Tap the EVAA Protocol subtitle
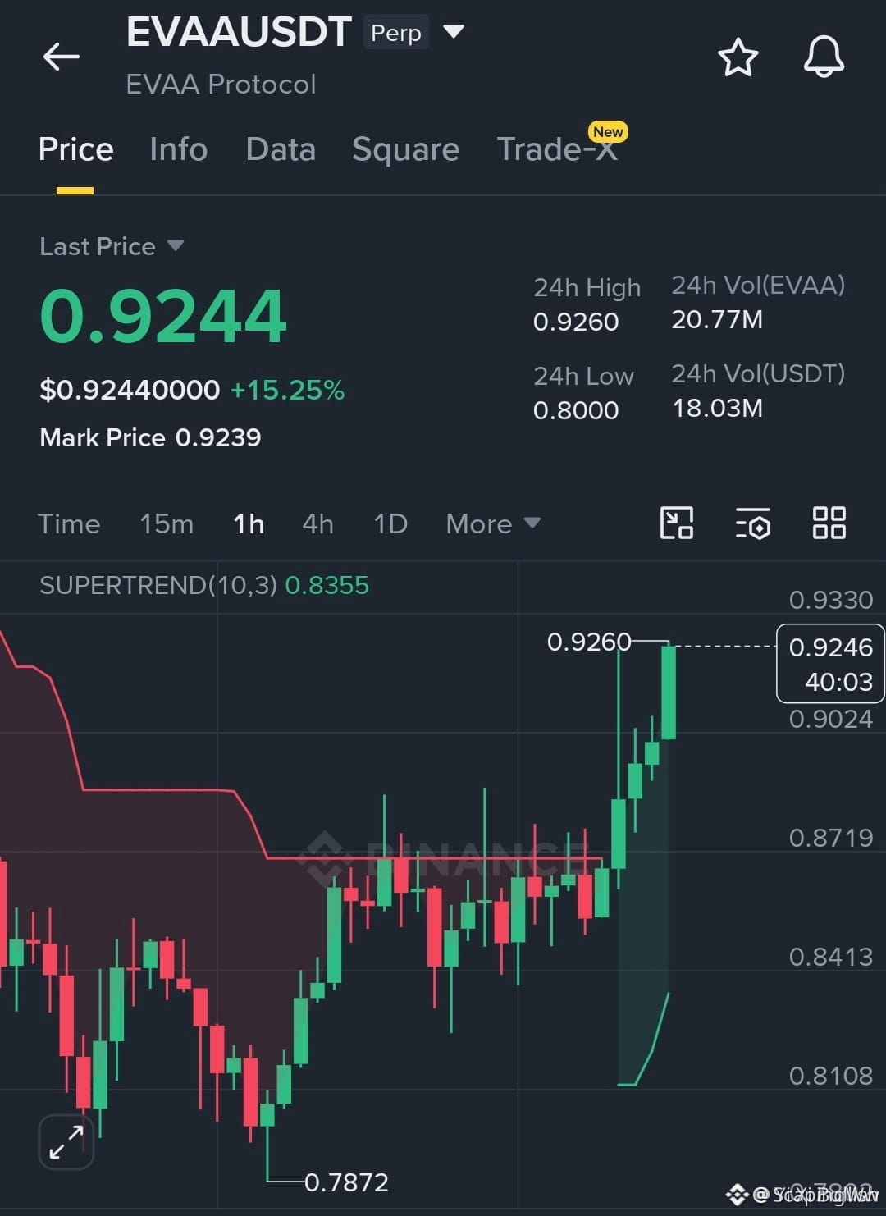 click(221, 84)
